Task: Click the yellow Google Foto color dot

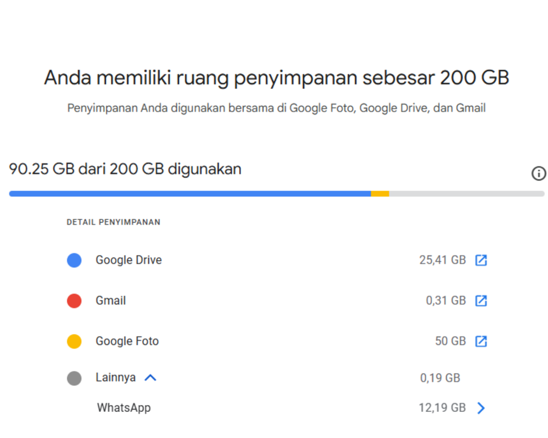Action: tap(74, 341)
